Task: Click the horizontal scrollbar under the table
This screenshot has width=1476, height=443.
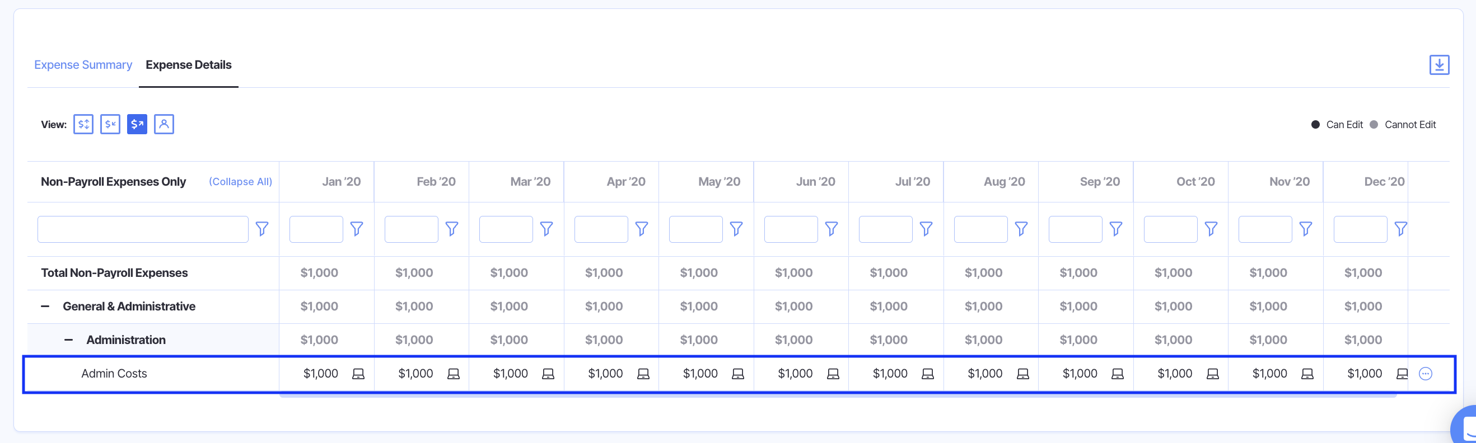Action: coord(837,395)
